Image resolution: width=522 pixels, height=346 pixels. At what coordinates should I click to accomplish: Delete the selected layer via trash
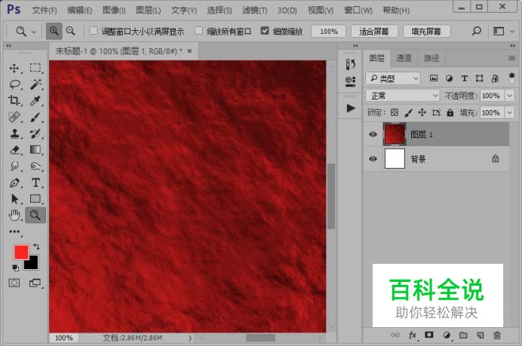[497, 335]
